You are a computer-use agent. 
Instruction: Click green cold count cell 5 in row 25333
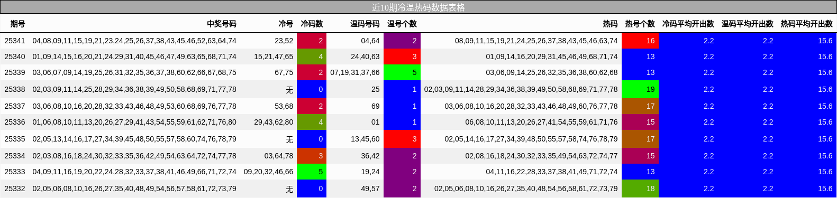point(312,172)
